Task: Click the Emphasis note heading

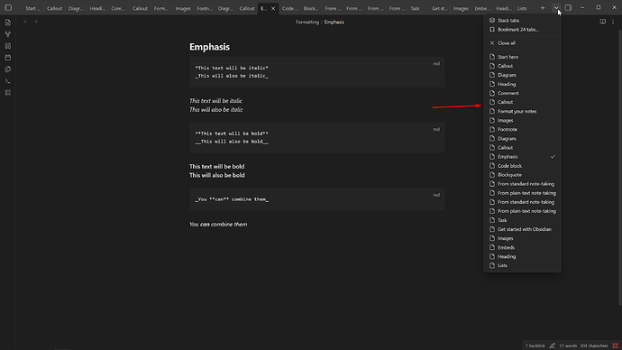Action: (x=209, y=47)
